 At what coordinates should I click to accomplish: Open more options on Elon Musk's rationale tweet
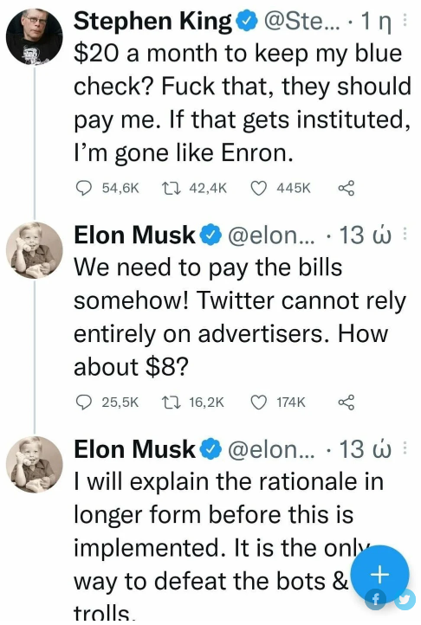(405, 448)
